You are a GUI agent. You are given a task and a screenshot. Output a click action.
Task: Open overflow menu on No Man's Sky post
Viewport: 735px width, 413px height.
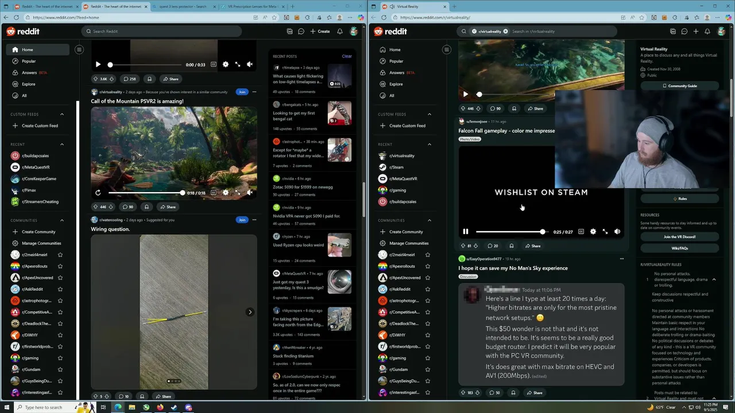[622, 259]
